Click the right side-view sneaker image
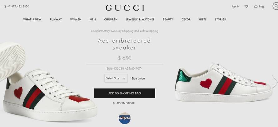Viewport: 278px width, 127px height. pos(224,82)
